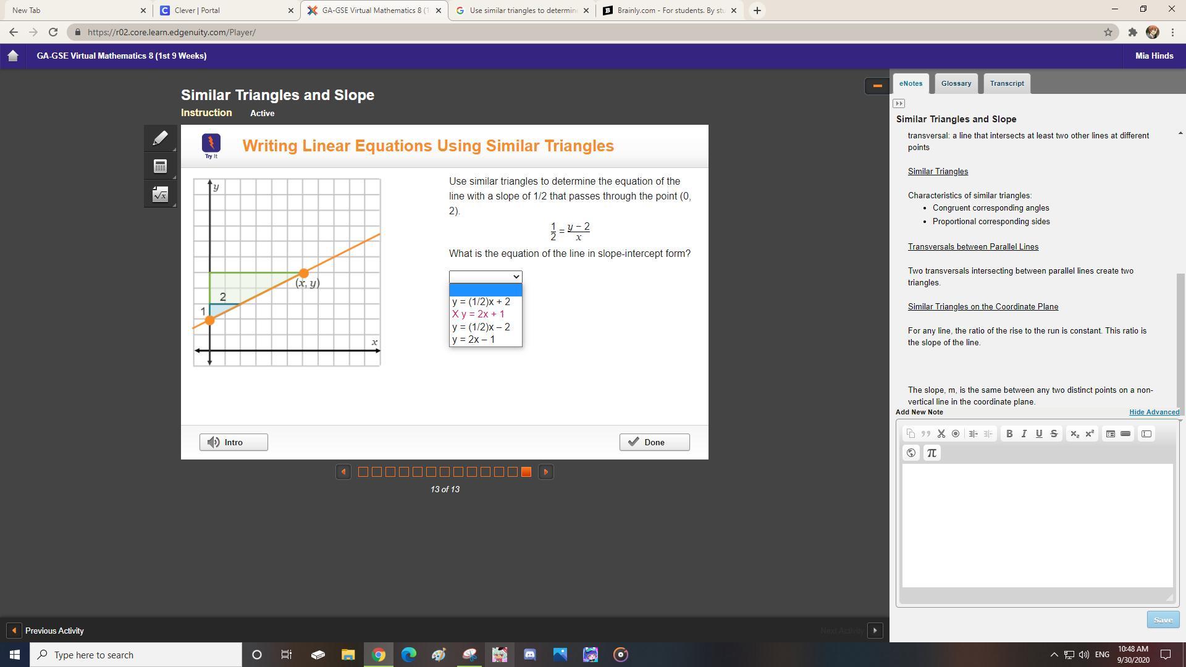The image size is (1186, 667).
Task: Click the superscript formatting icon
Action: tap(1090, 434)
